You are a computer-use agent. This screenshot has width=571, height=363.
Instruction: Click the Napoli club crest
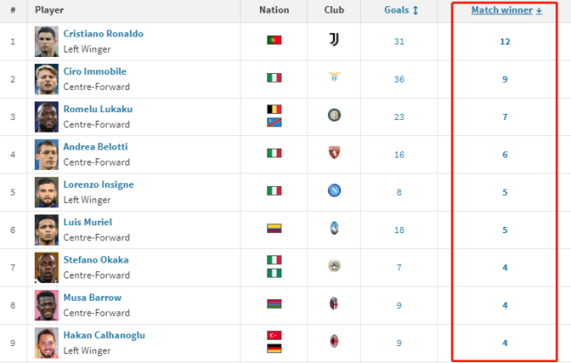click(x=334, y=190)
